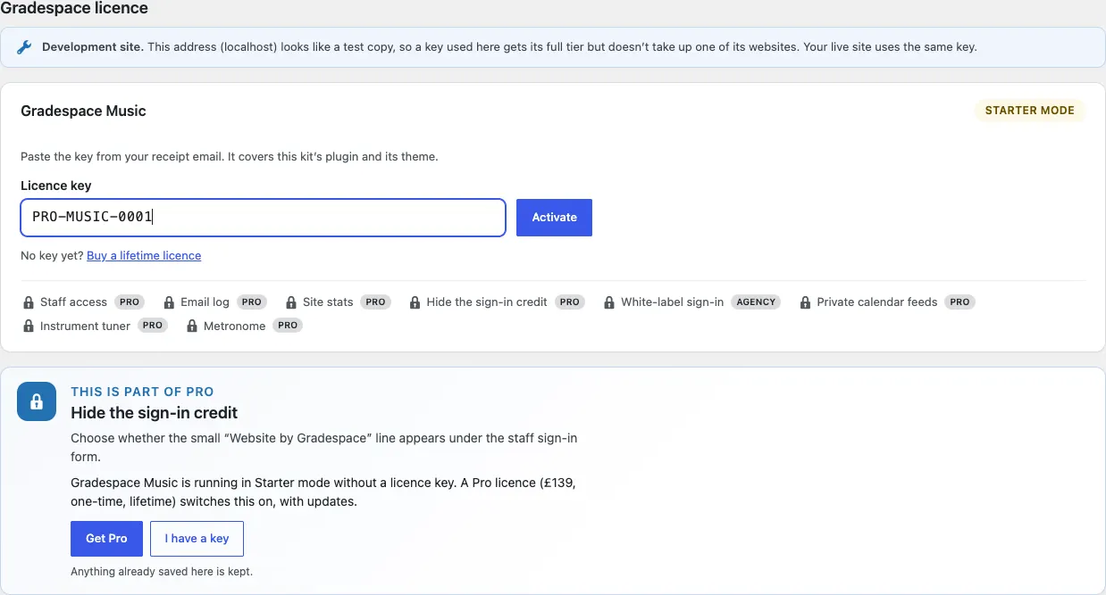Click the wrench icon in the development notice
The width and height of the screenshot is (1106, 595).
coord(25,47)
